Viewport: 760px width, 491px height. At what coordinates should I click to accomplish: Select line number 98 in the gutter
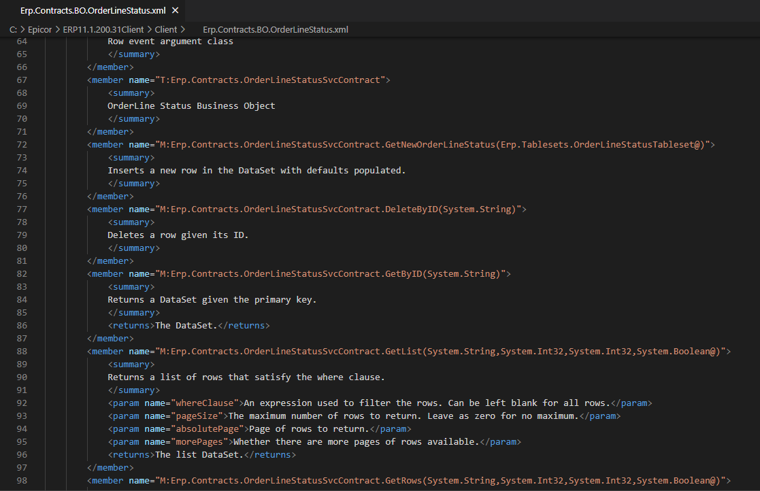tap(22, 480)
